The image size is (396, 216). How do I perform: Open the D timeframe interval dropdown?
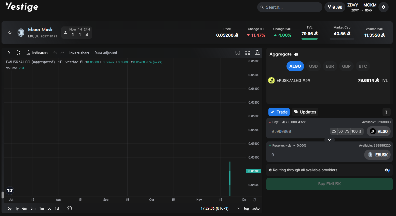(8, 53)
